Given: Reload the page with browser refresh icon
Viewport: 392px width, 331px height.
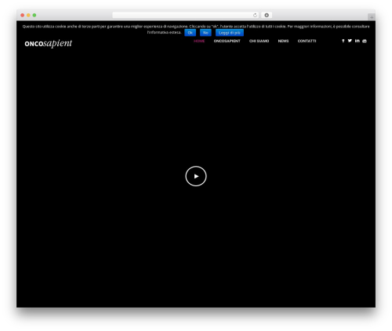Looking at the screenshot, I should click(x=255, y=15).
